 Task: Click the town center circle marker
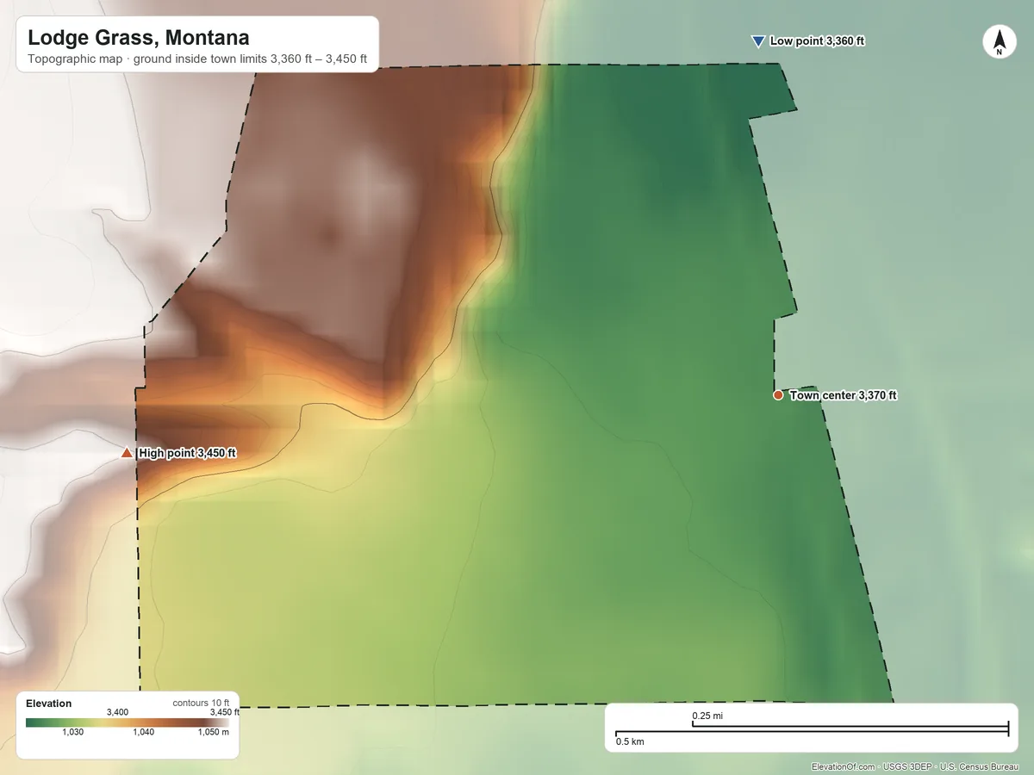pos(778,395)
